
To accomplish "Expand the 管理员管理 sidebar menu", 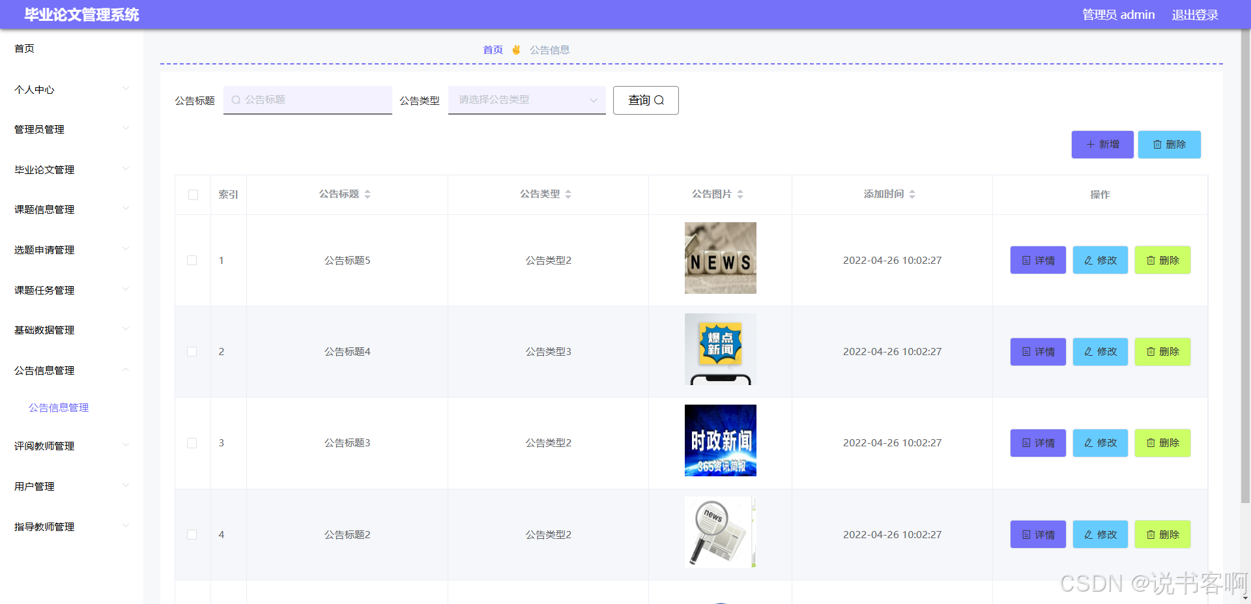I will (72, 129).
